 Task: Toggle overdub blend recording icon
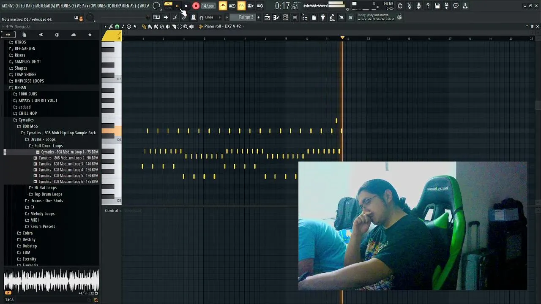pyautogui.click(x=251, y=6)
